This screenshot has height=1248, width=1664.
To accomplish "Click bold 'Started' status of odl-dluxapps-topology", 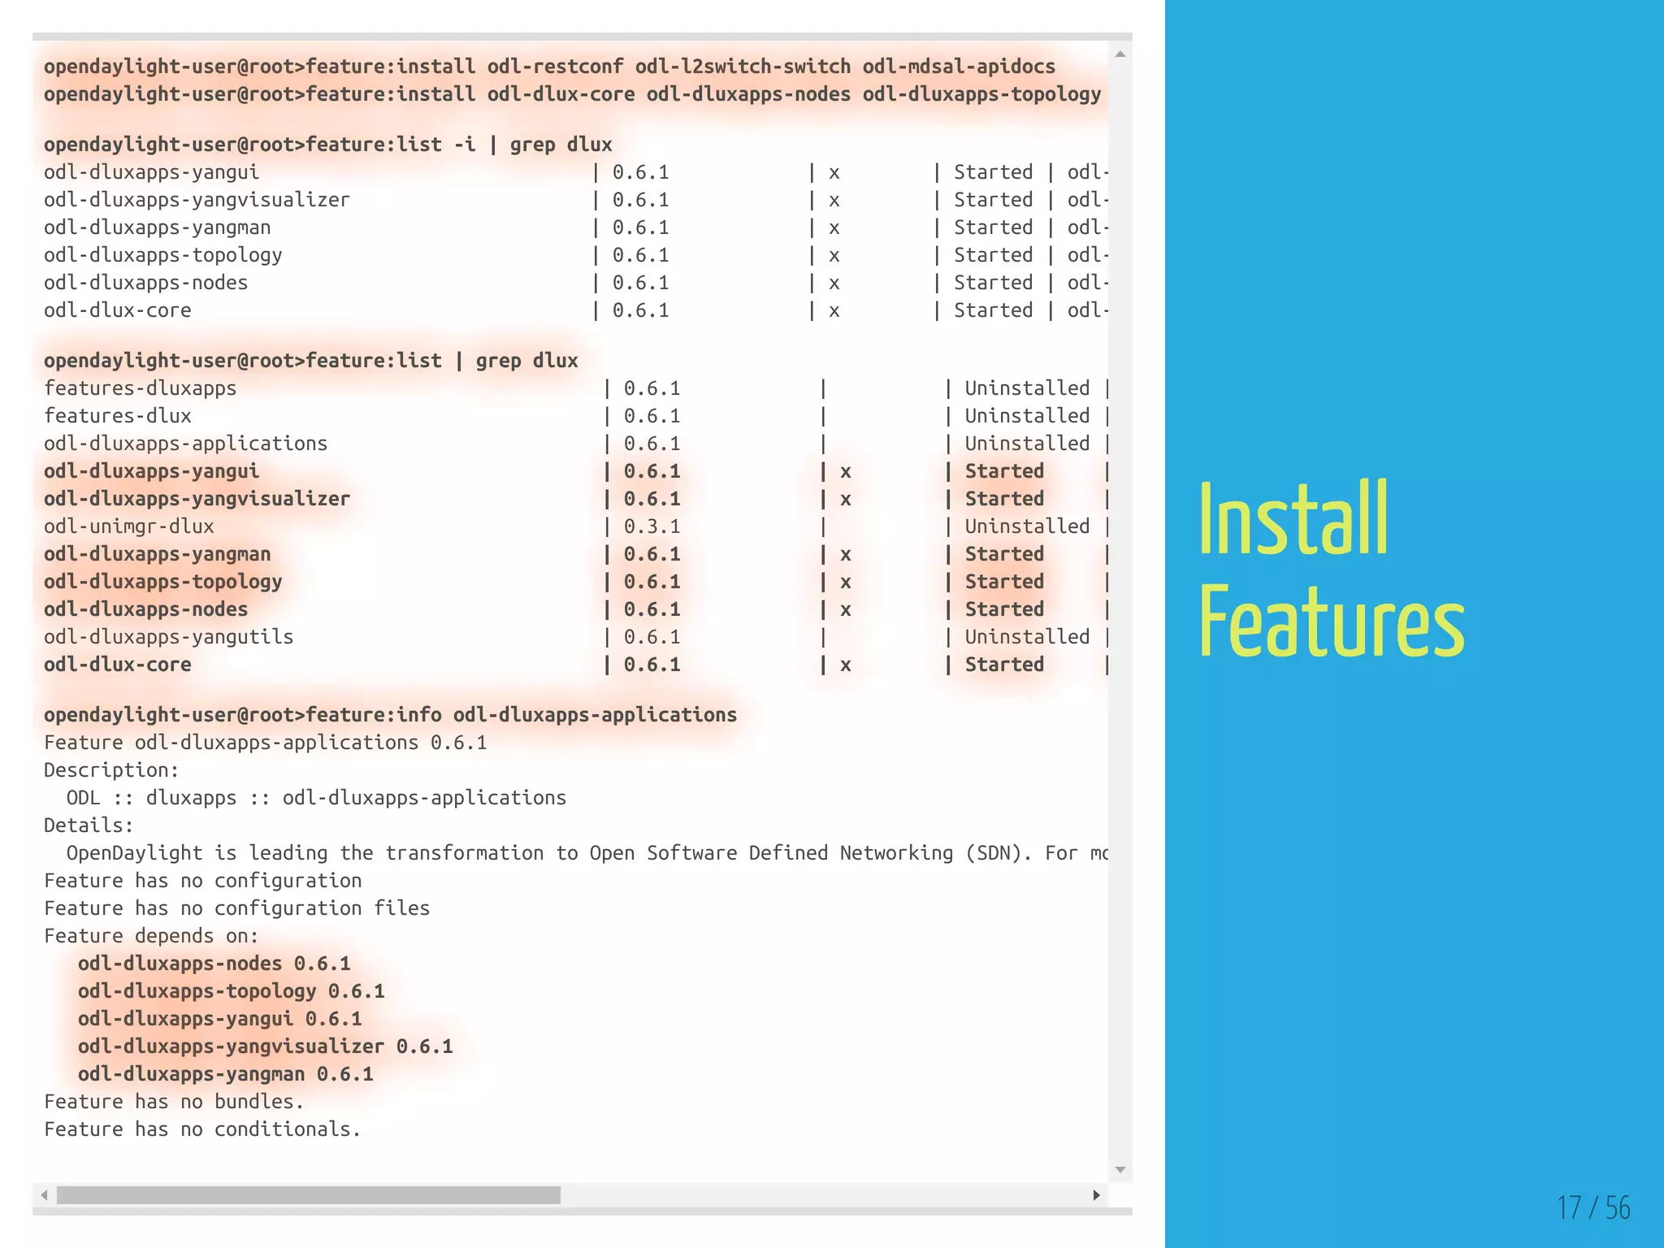I will [x=1004, y=582].
